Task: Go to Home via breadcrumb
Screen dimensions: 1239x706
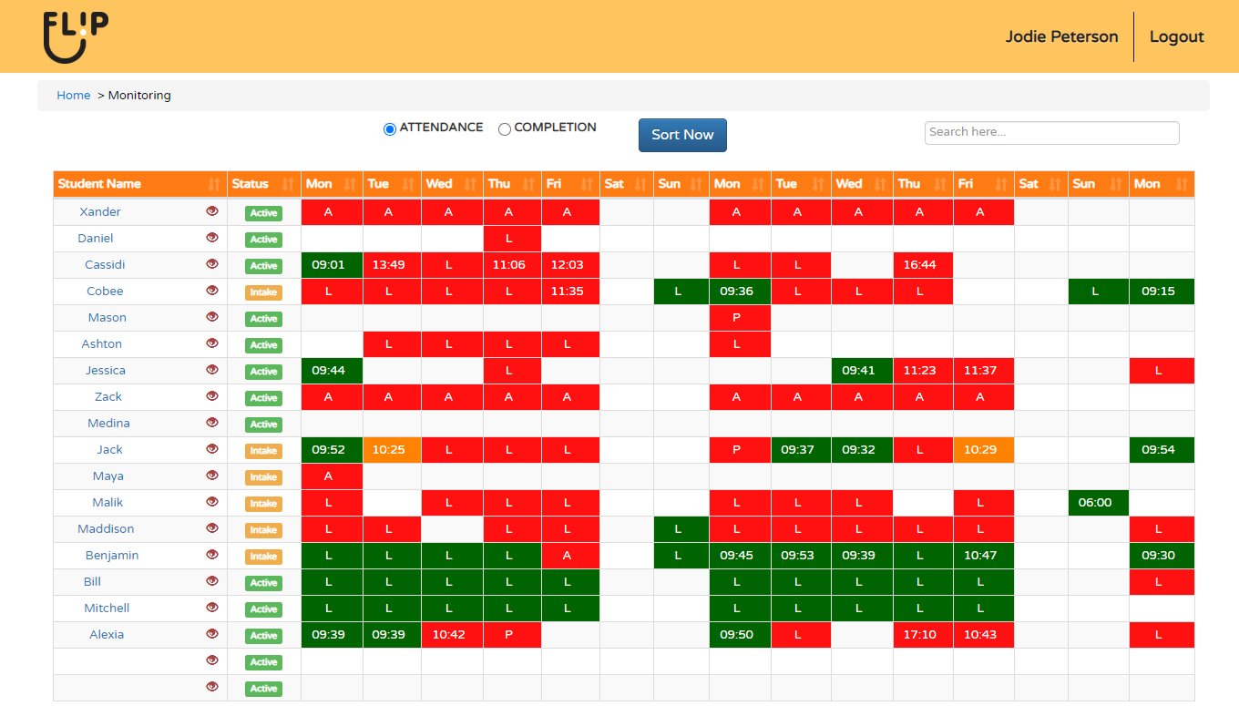Action: click(73, 96)
